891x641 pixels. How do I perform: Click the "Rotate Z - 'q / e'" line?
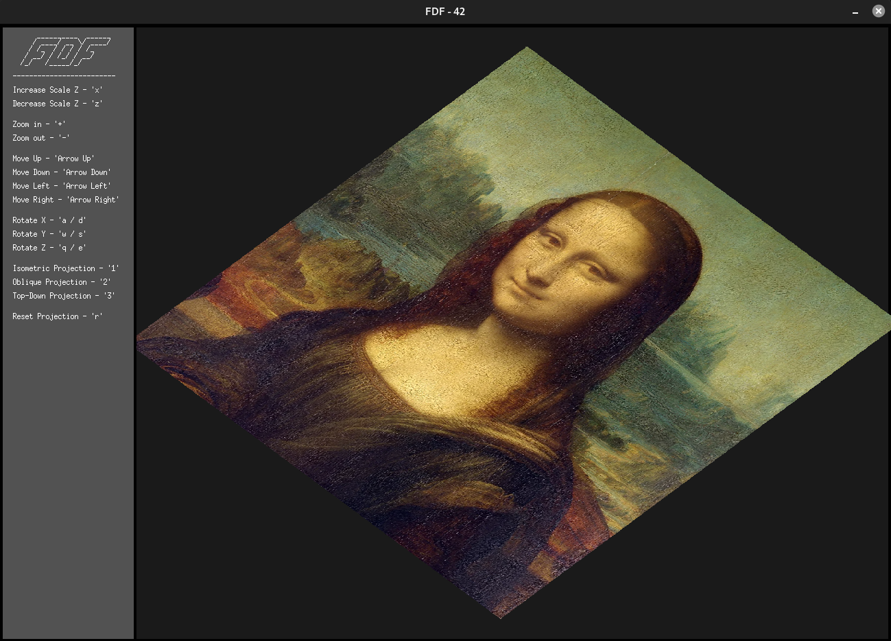[49, 248]
